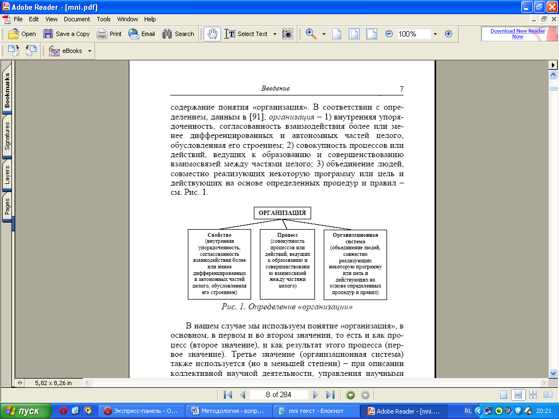The width and height of the screenshot is (559, 419).
Task: Rotate page counterclockwise icon
Action: [31, 51]
